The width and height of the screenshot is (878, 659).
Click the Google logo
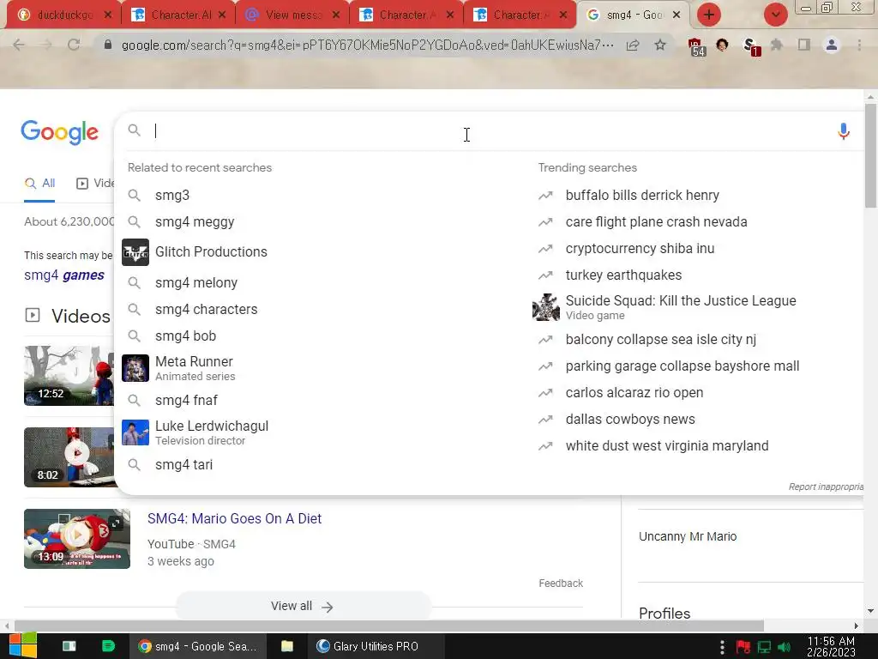[x=60, y=132]
